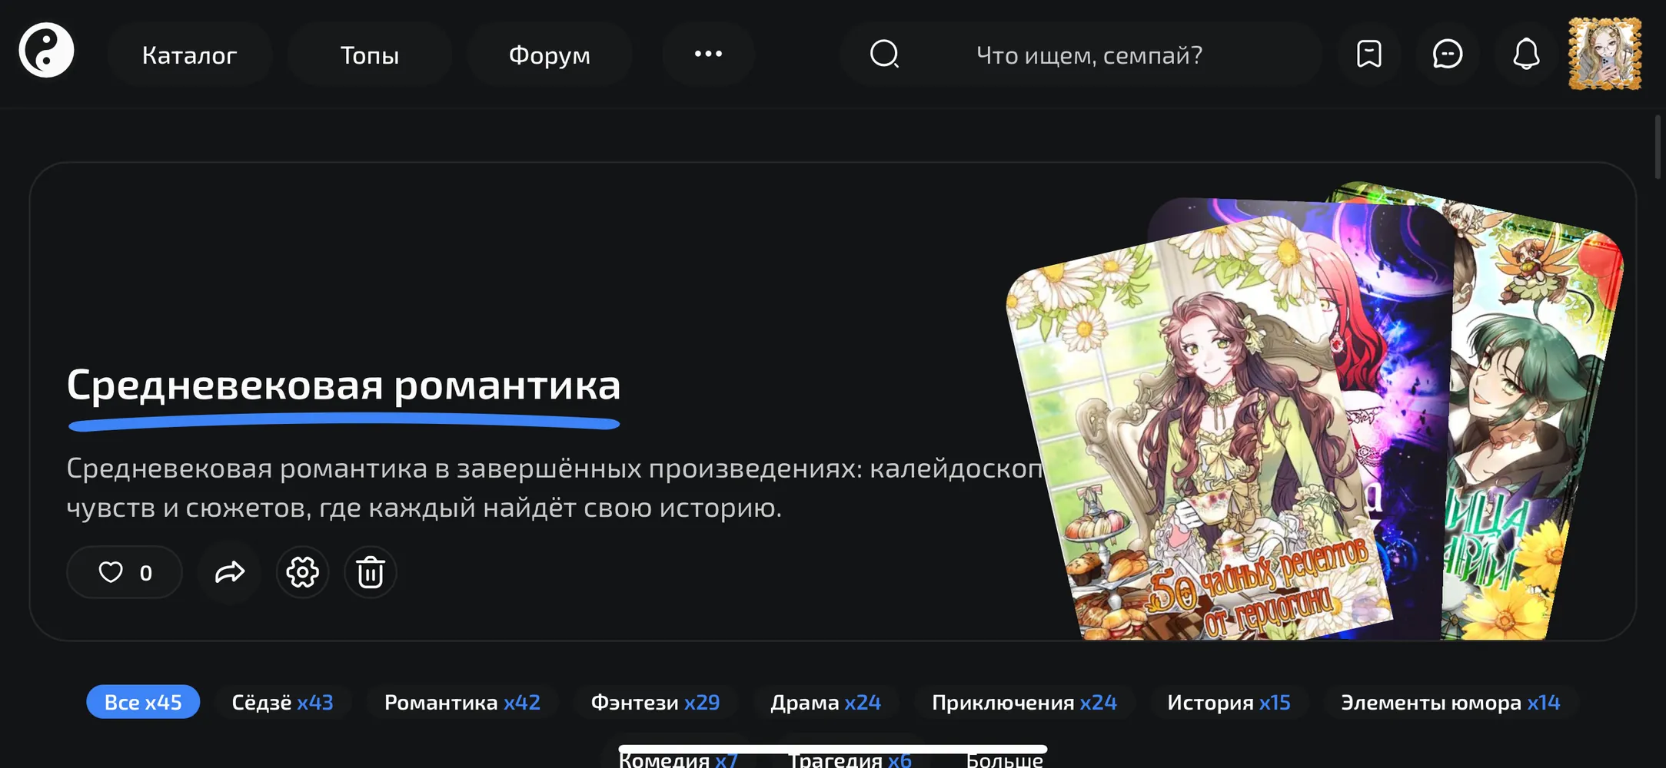
Task: Open the chat messages icon
Action: (1448, 54)
